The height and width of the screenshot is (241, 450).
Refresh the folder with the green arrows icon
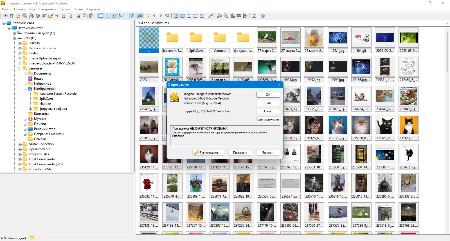point(167,16)
